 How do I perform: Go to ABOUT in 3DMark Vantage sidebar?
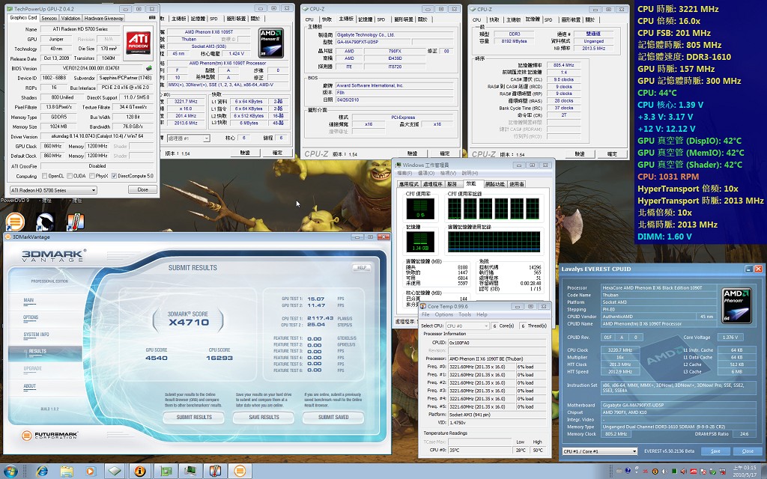tap(29, 386)
